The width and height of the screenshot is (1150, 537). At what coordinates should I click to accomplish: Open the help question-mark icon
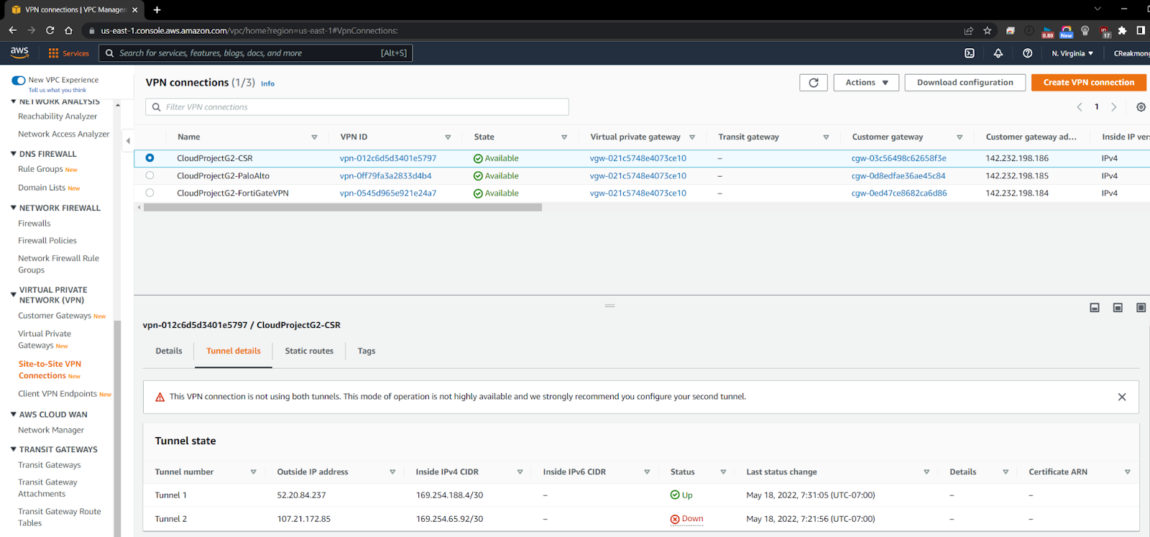coord(1028,53)
